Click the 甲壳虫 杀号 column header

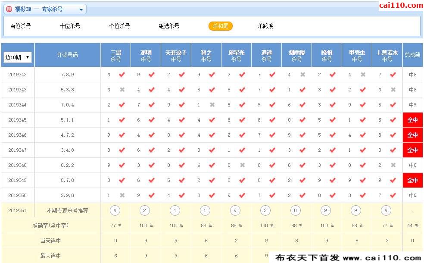tap(357, 55)
